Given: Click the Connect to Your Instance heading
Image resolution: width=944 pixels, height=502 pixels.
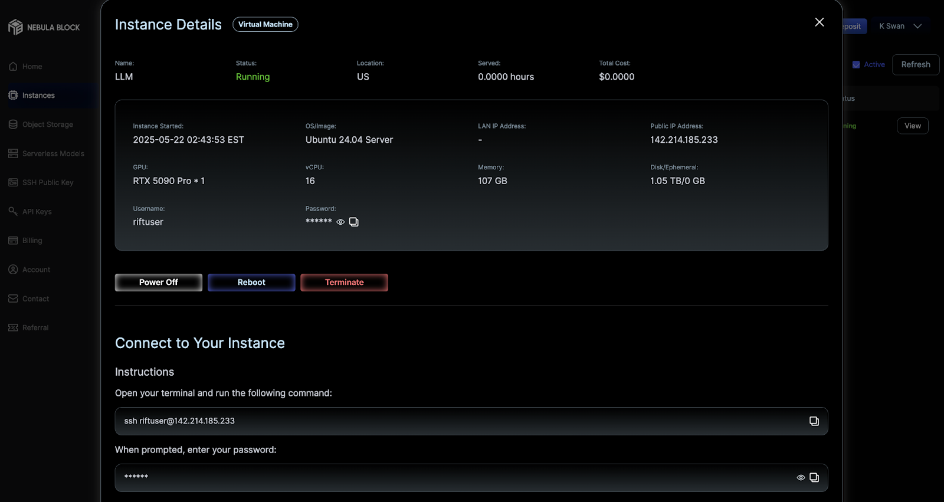Looking at the screenshot, I should (200, 343).
